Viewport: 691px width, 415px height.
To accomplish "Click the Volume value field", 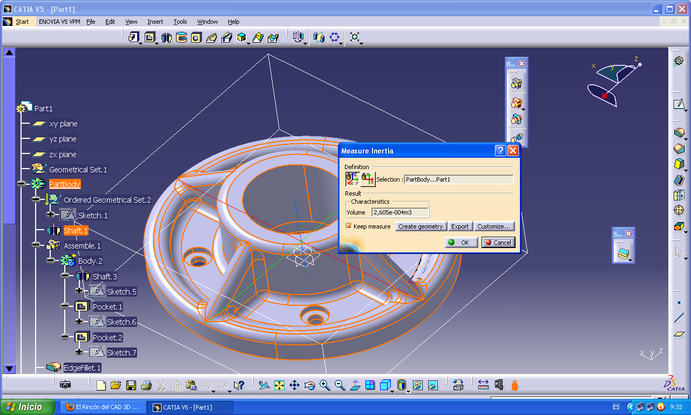I will pos(400,212).
